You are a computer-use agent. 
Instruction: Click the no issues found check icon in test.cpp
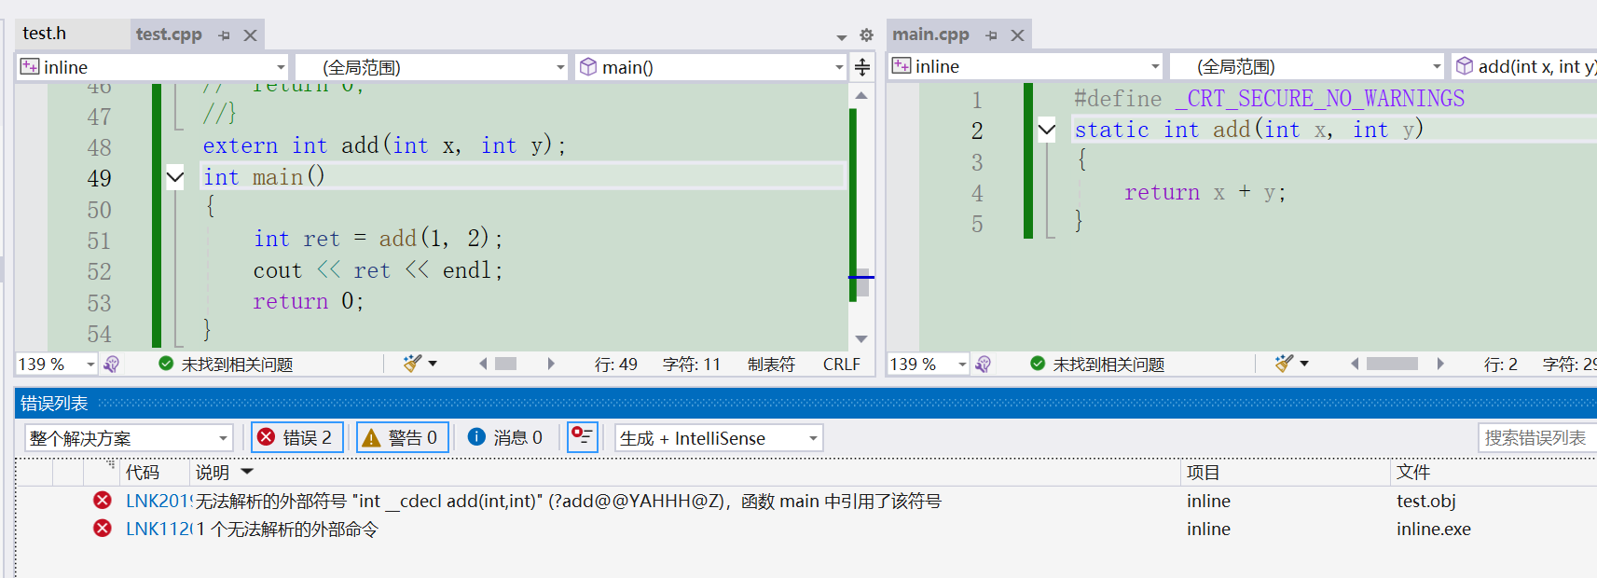coord(166,364)
